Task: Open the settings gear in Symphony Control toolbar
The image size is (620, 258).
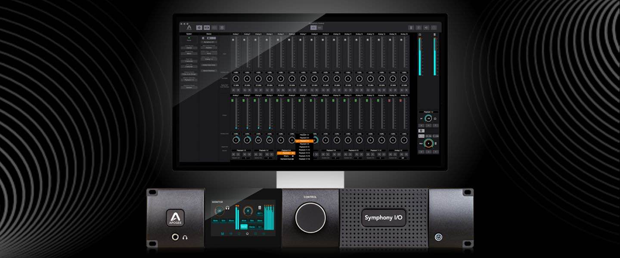Action: [x=199, y=28]
